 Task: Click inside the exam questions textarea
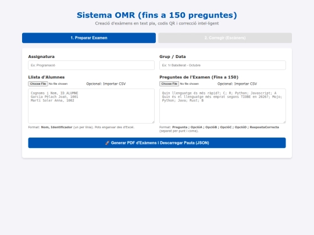(223, 106)
